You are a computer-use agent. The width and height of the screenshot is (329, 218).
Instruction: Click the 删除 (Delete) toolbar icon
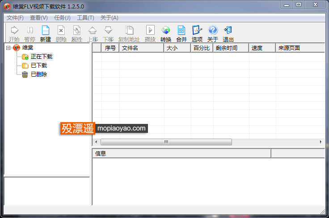tap(61, 30)
